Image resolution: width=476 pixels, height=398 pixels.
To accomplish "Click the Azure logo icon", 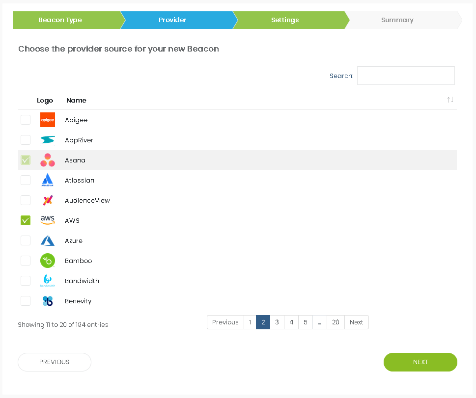I will 48,240.
